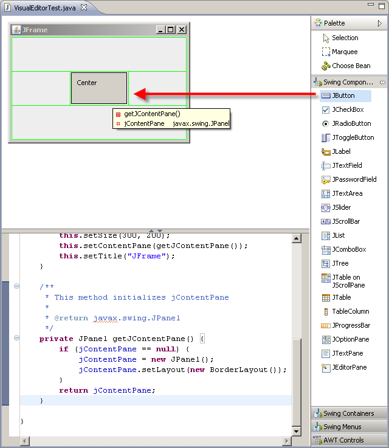Select JToggleButton in the palette
Screen dimensions: 389x448
[348, 138]
